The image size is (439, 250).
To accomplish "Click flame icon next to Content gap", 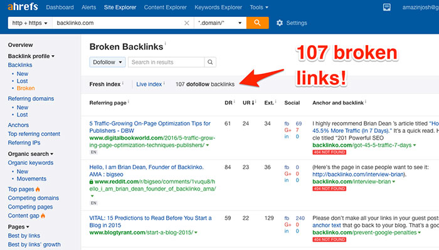I will (43, 216).
